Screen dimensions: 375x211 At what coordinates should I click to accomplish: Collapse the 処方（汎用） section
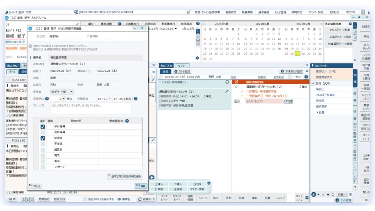pyautogui.click(x=313, y=83)
